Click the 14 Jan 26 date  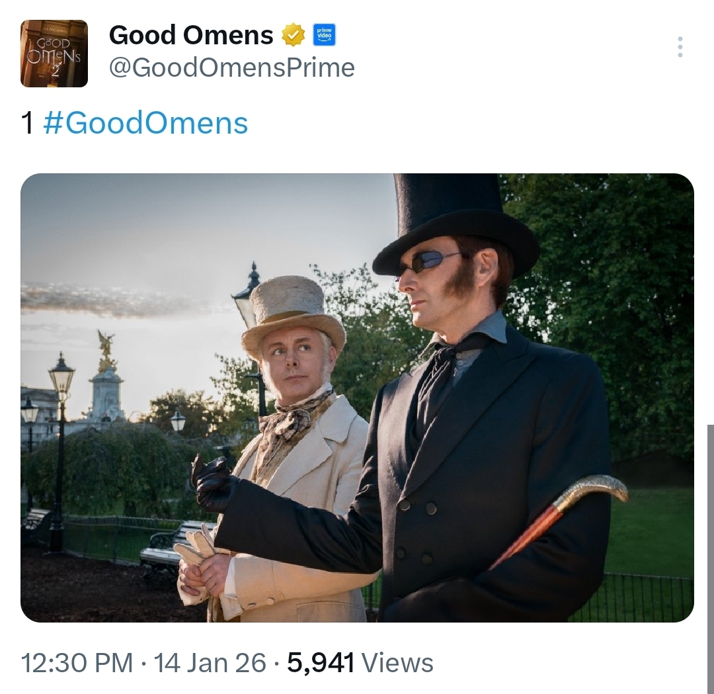(210, 663)
